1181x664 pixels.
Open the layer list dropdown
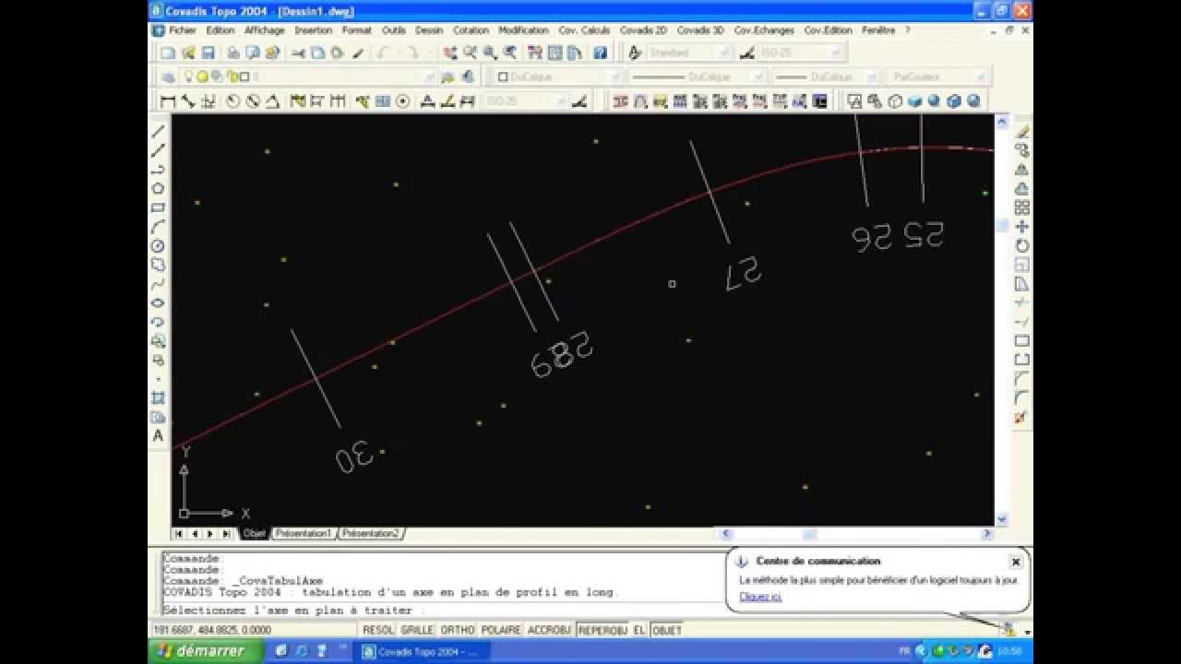(429, 77)
